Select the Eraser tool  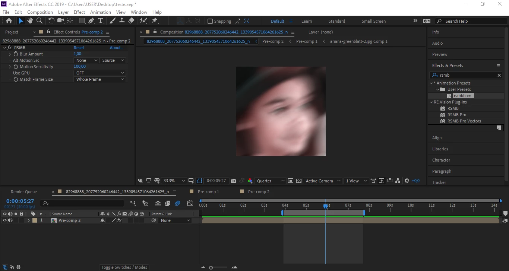[131, 21]
